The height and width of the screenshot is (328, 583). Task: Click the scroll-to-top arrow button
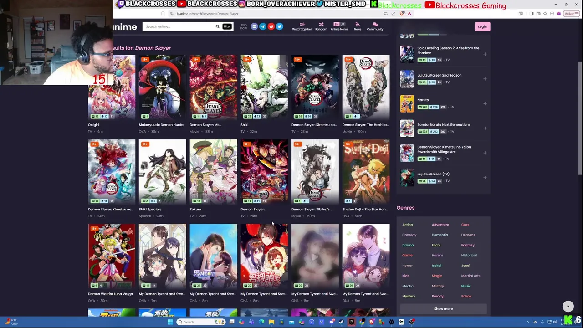tap(568, 307)
